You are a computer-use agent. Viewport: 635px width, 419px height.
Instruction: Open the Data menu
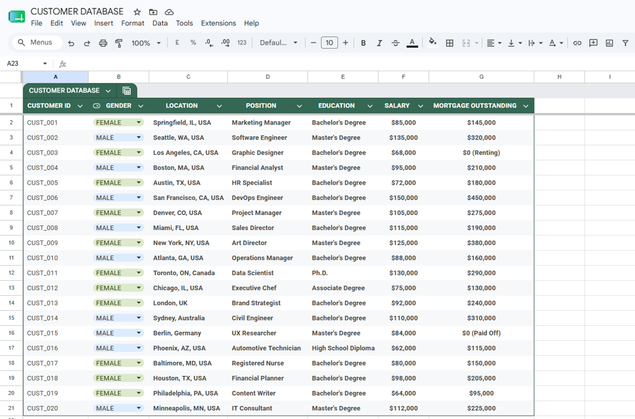[x=160, y=23]
